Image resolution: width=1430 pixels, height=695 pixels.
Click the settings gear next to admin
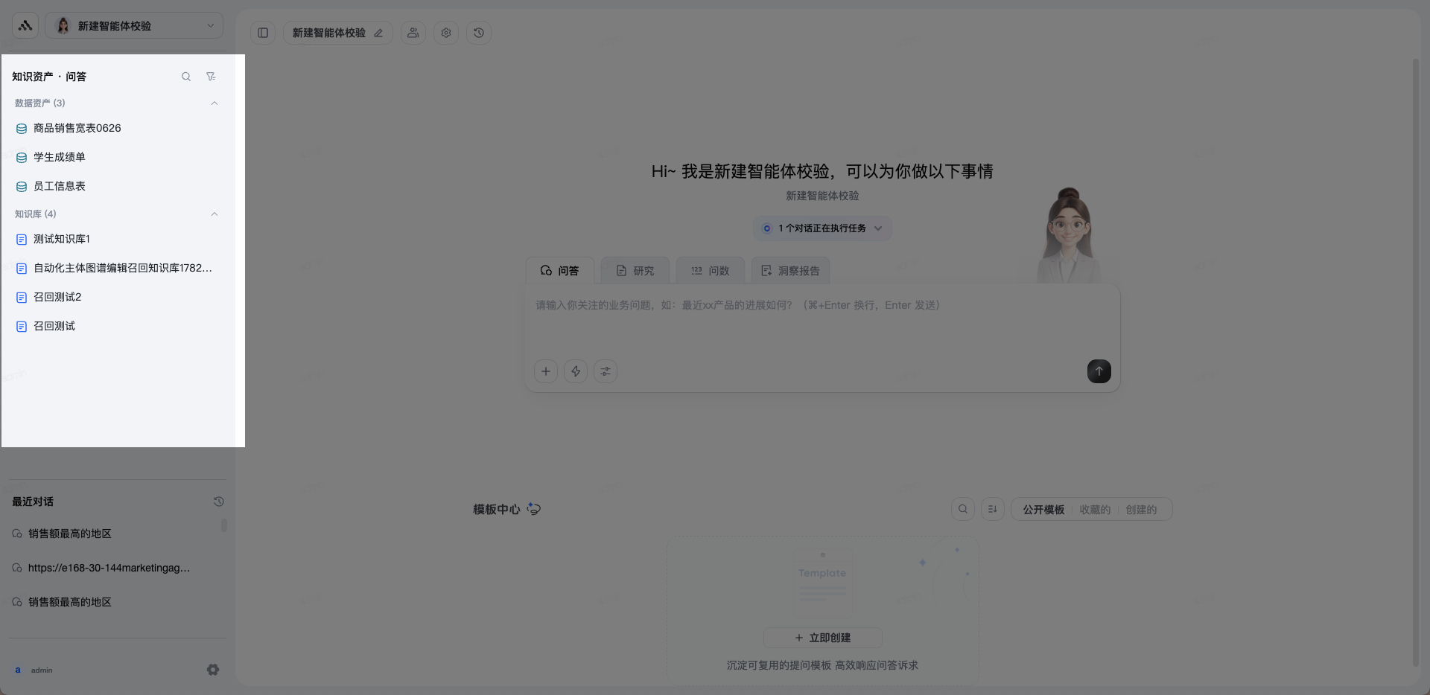(213, 670)
